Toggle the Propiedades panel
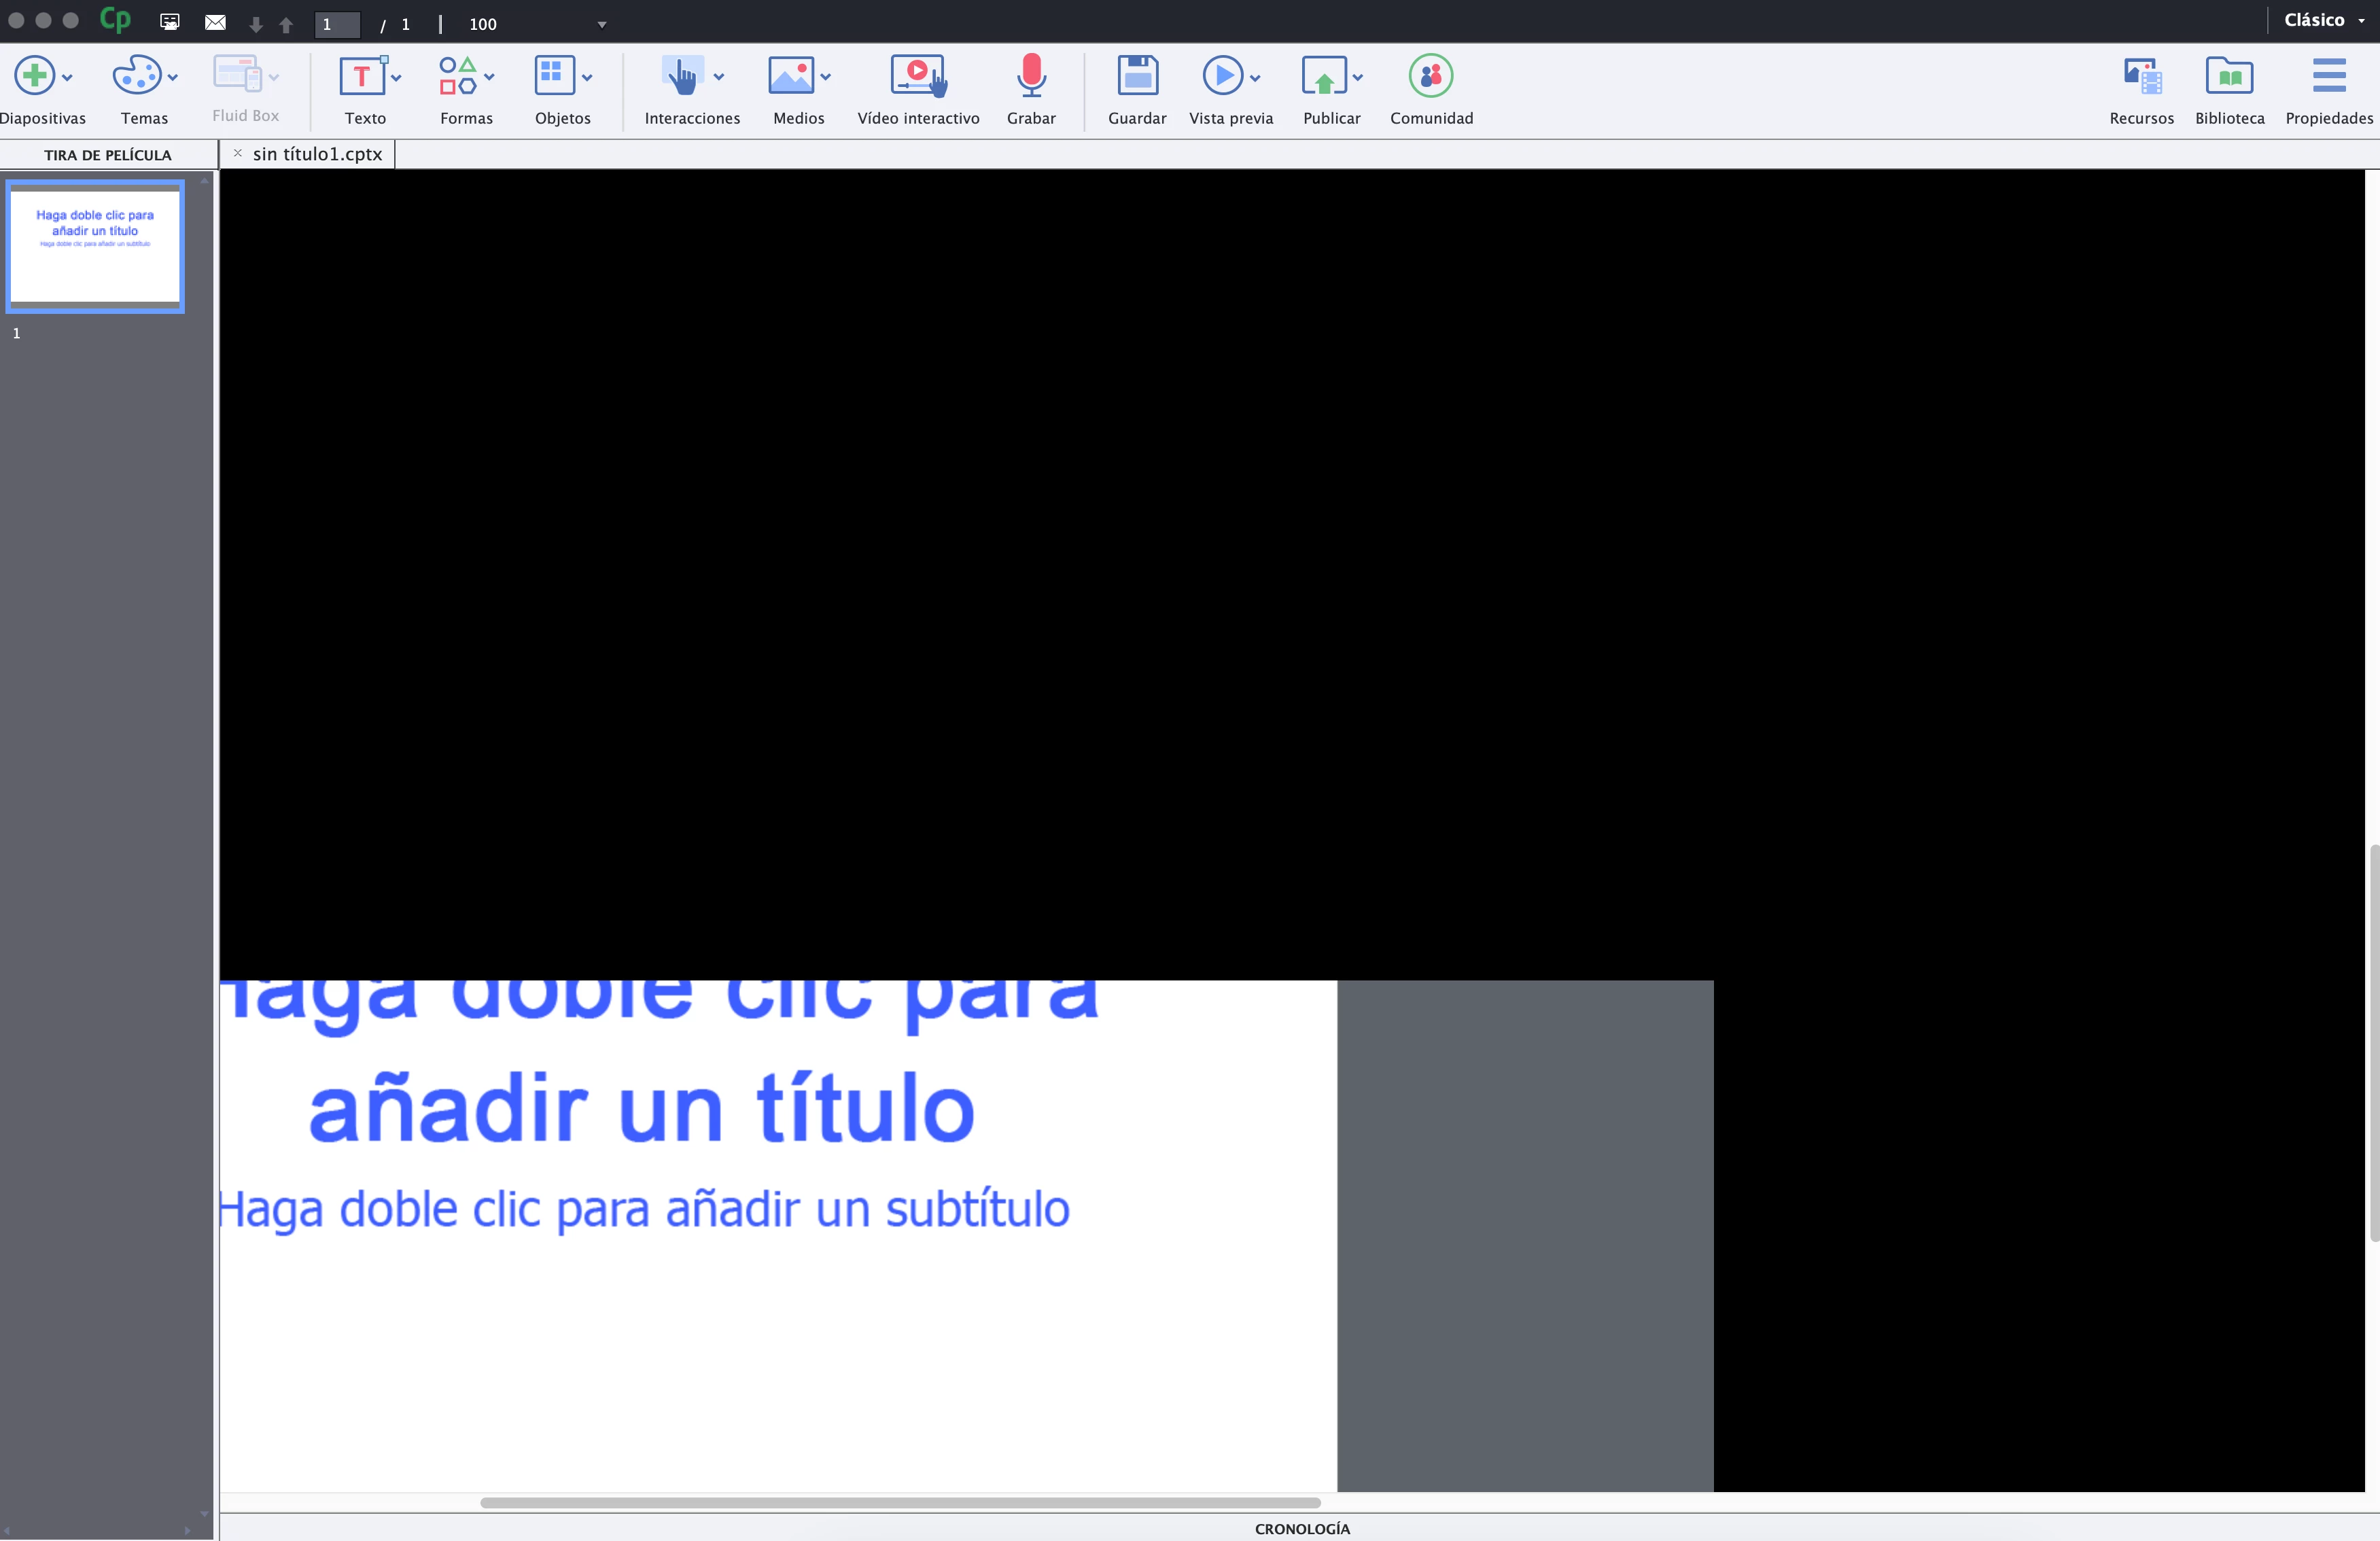2380x1541 pixels. 2328,76
